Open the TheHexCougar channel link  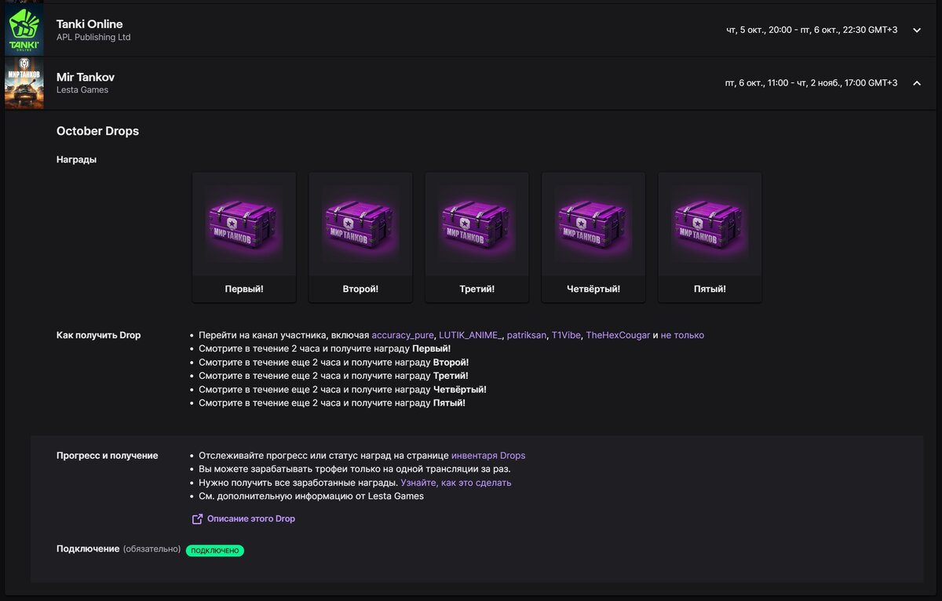point(618,335)
